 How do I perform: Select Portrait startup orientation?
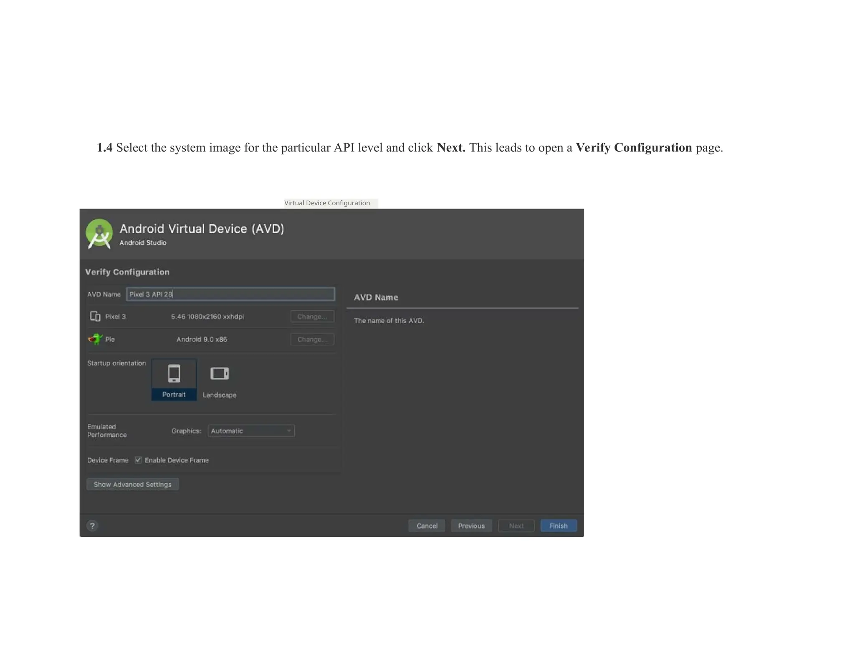tap(174, 380)
